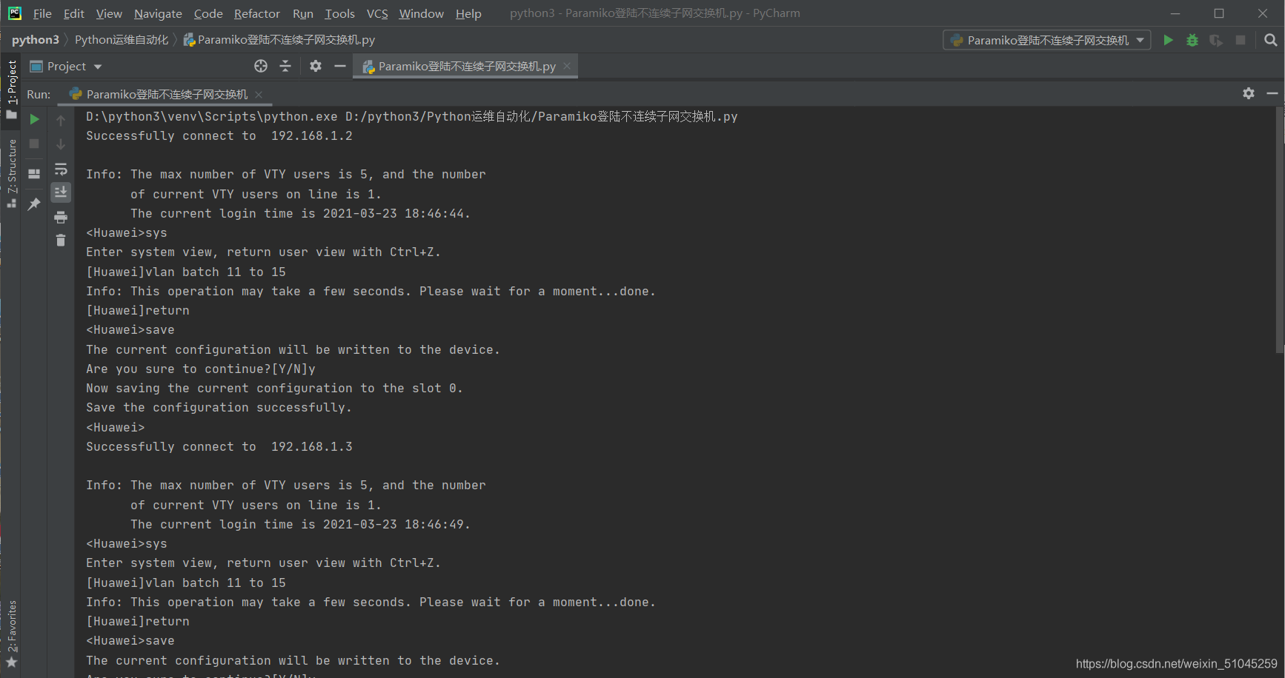This screenshot has height=678, width=1285.
Task: Open the Debug tool for the current configuration
Action: [x=1192, y=40]
